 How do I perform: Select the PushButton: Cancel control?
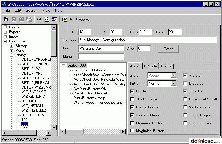pyautogui.click(x=90, y=93)
